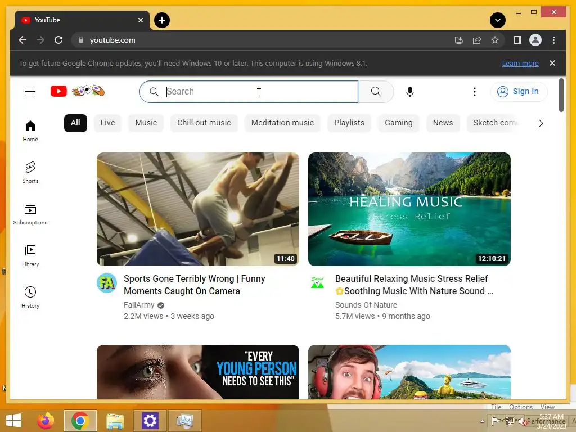The height and width of the screenshot is (432, 576).
Task: Select the Music filter chip
Action: 146,123
